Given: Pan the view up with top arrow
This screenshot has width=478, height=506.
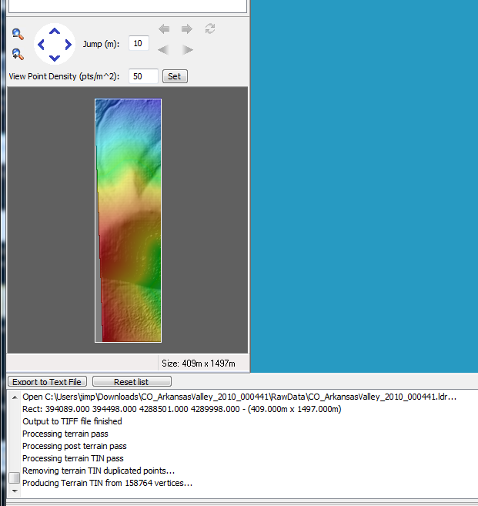Looking at the screenshot, I should point(55,31).
